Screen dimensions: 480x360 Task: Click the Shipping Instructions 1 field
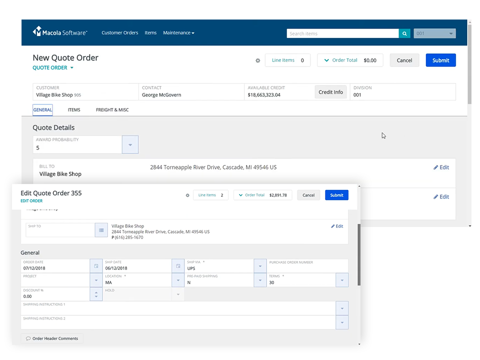click(178, 308)
